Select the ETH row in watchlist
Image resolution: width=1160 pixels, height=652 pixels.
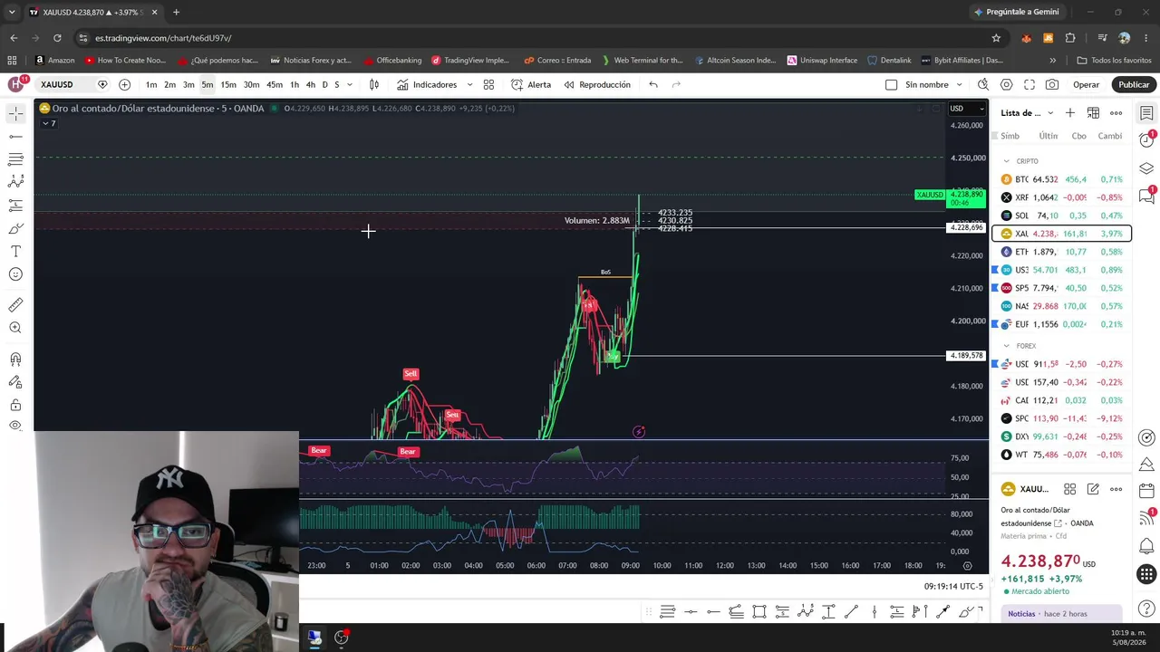coord(1061,252)
